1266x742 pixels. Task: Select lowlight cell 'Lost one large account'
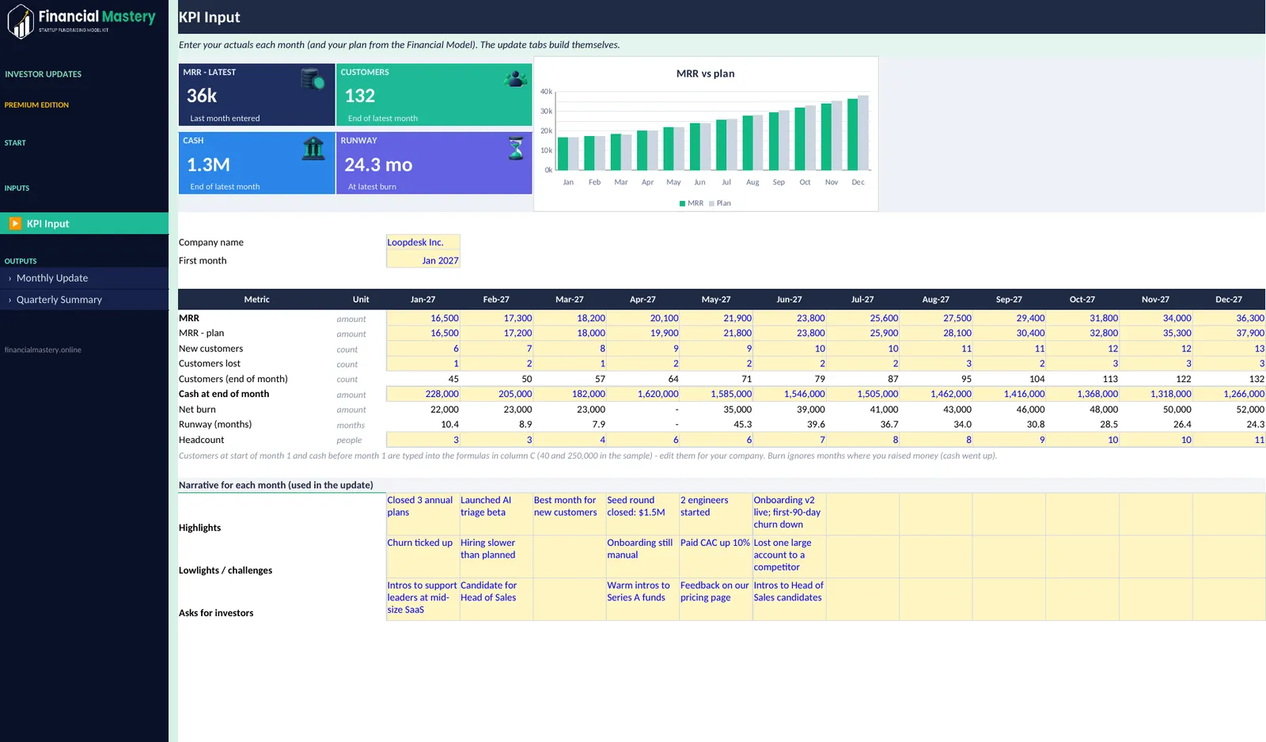pyautogui.click(x=789, y=557)
